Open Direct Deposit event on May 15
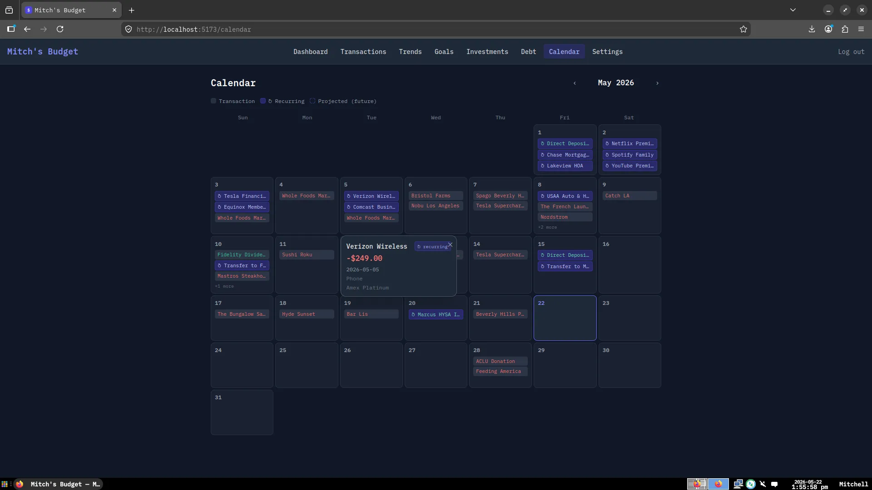Image resolution: width=872 pixels, height=490 pixels. click(x=565, y=255)
